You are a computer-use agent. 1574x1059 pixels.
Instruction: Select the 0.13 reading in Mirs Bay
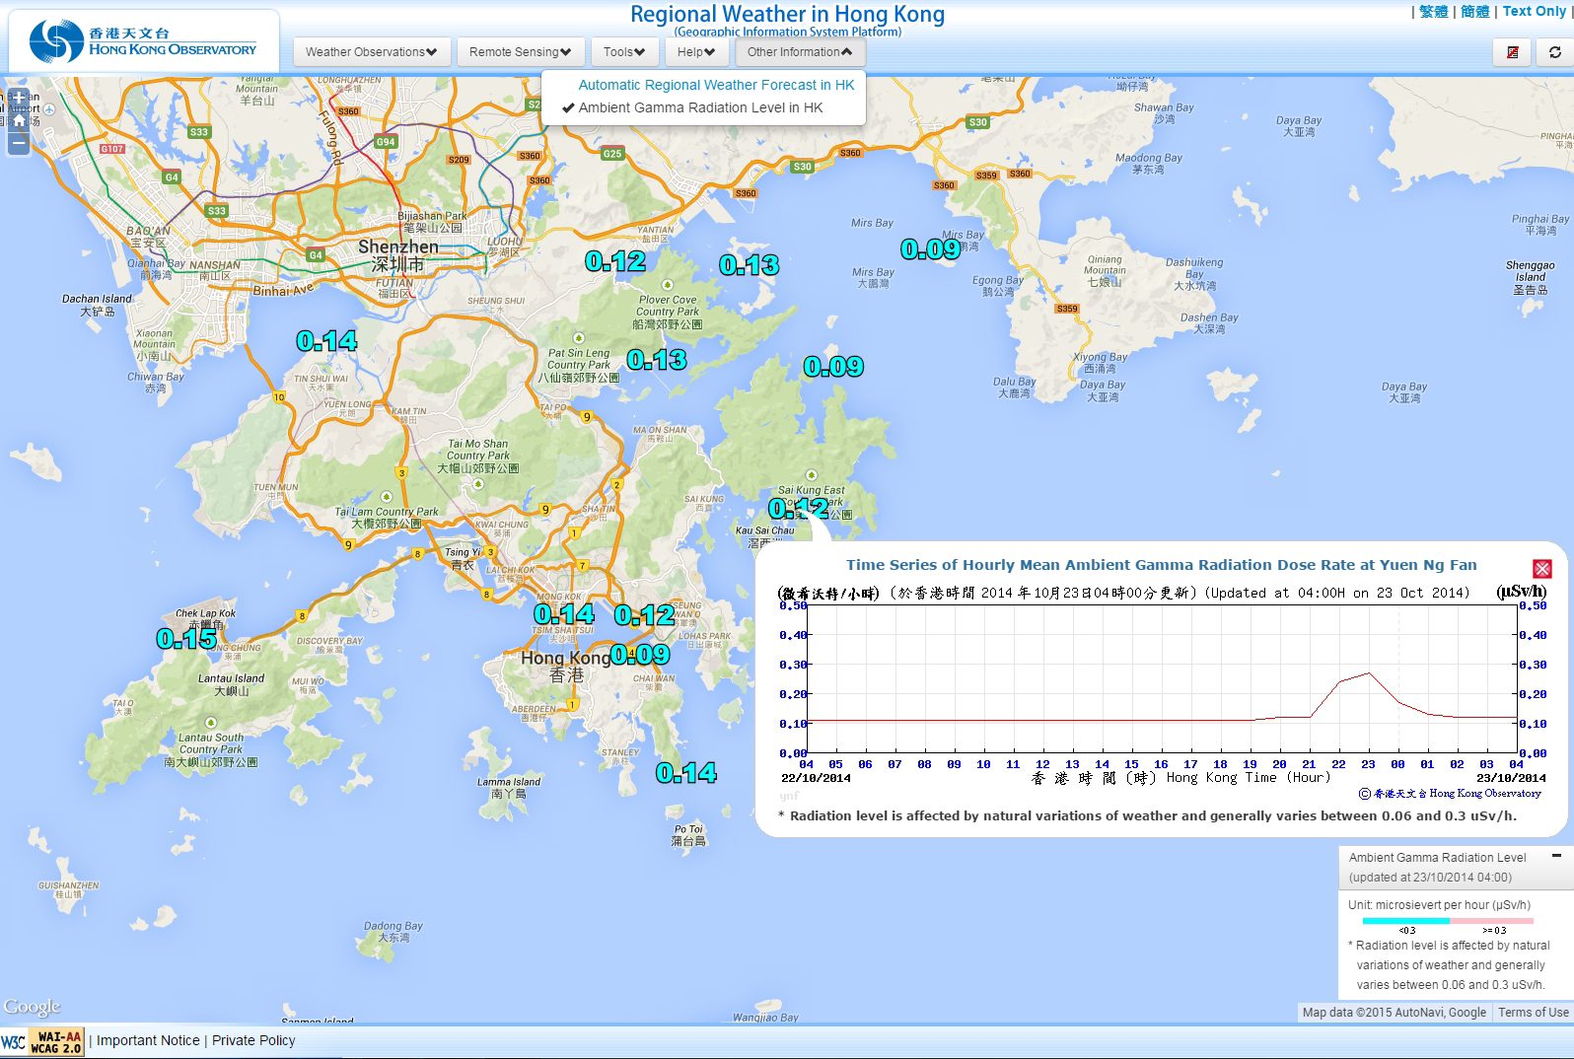[750, 265]
